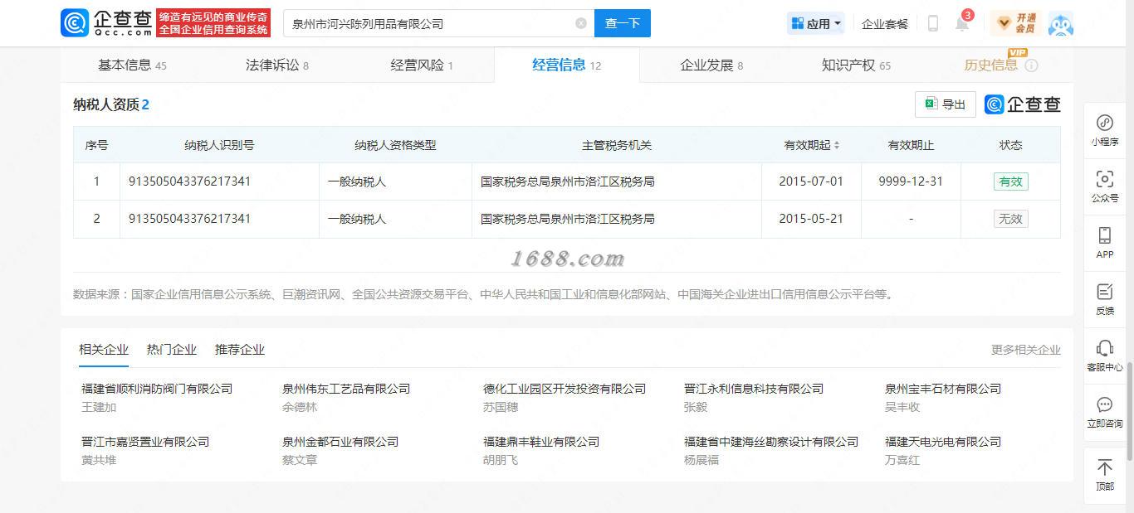1134x513 pixels.
Task: Open the 反馈 feedback icon
Action: coord(1105,299)
